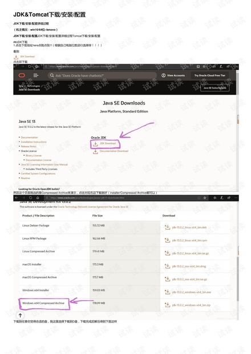Screen dimensions: 251x354
Task: Open View Accounts on Oracle header
Action: pos(173,75)
